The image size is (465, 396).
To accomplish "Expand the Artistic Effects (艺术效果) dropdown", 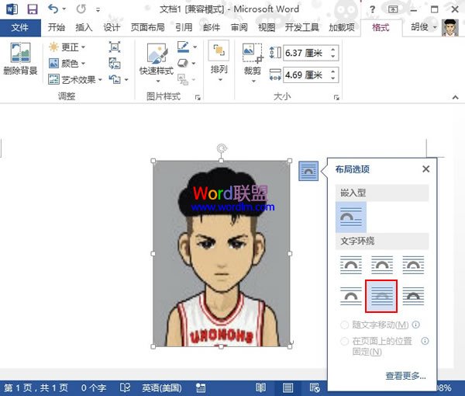I will (x=75, y=79).
